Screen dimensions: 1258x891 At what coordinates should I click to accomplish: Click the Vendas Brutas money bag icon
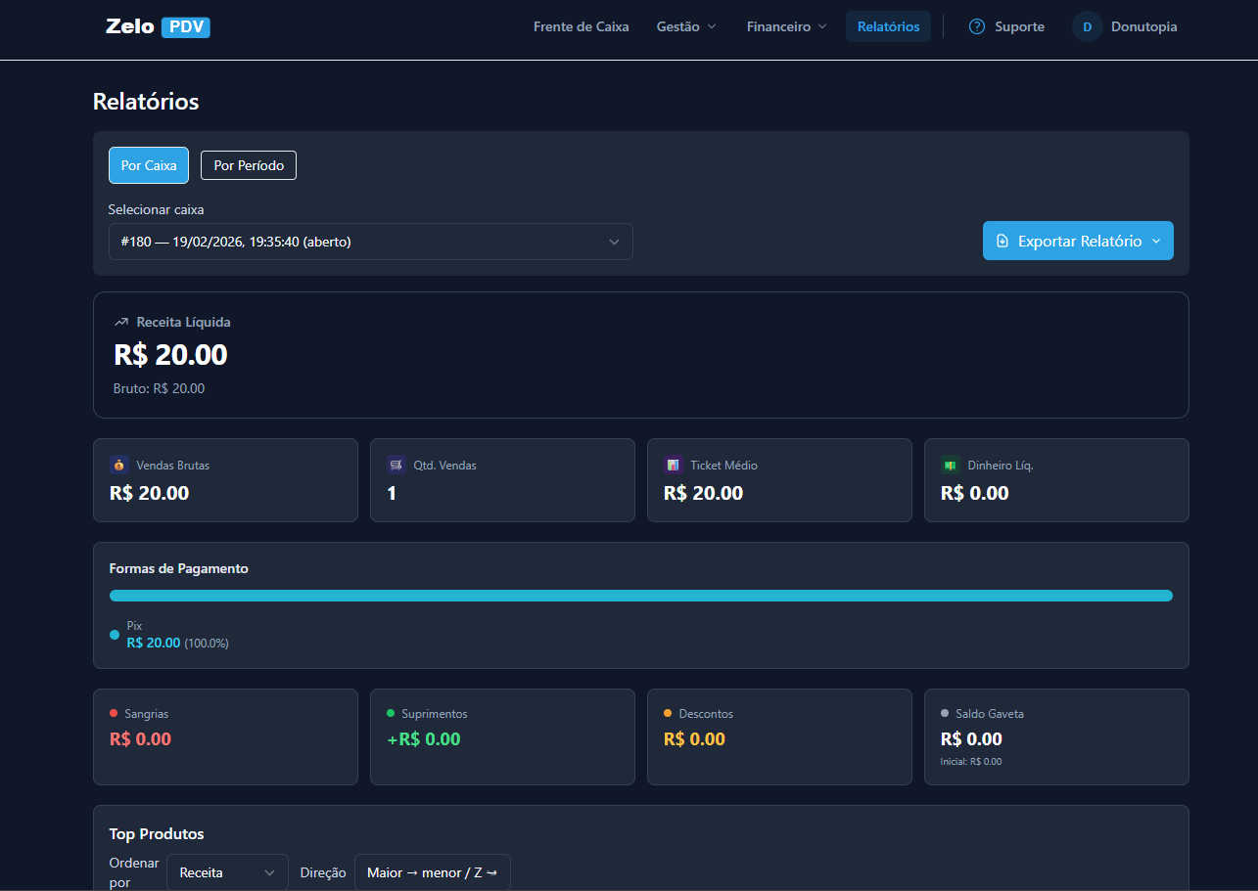(x=119, y=466)
